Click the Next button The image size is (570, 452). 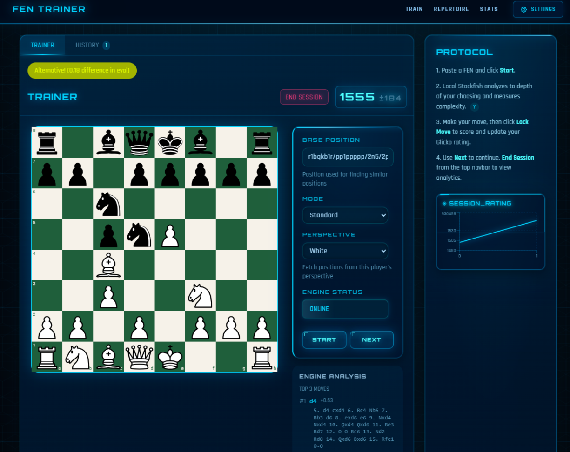[x=371, y=339]
